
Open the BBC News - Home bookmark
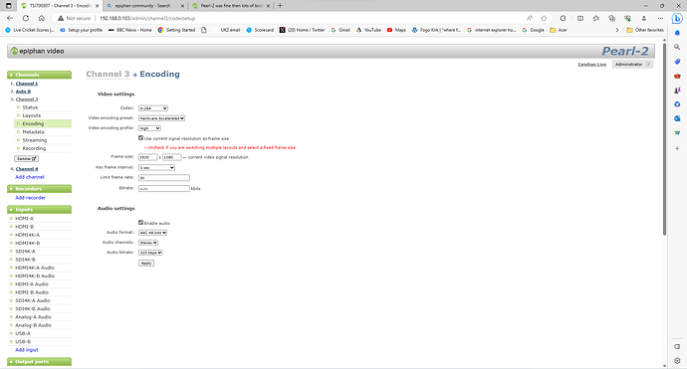130,30
